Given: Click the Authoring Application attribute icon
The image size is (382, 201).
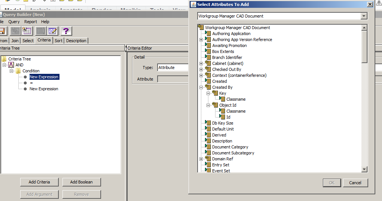Looking at the screenshot, I should pos(208,33).
